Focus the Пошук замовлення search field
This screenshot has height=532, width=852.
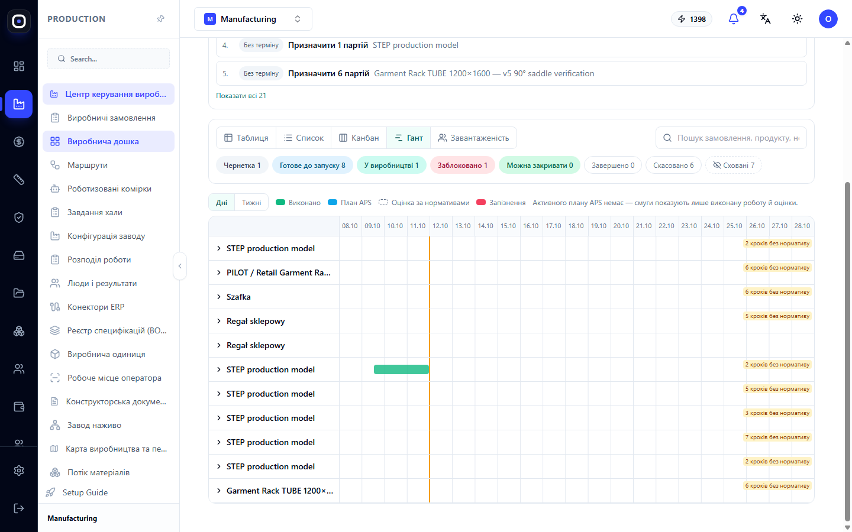click(x=731, y=138)
